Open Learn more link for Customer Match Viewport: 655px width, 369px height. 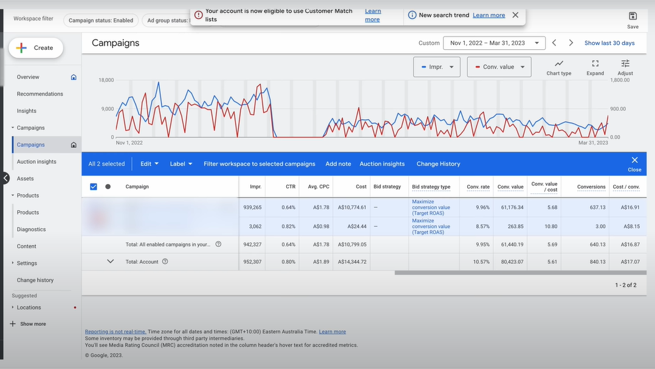click(x=372, y=15)
